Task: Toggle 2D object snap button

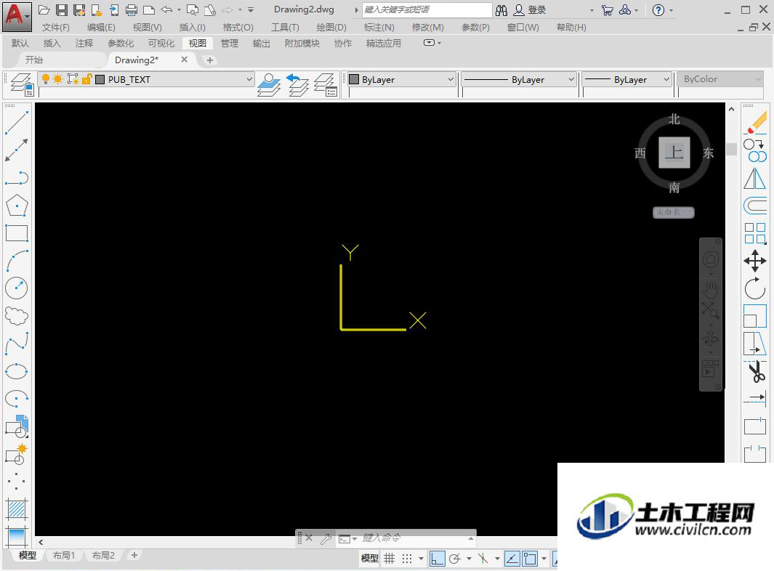Action: pos(530,558)
